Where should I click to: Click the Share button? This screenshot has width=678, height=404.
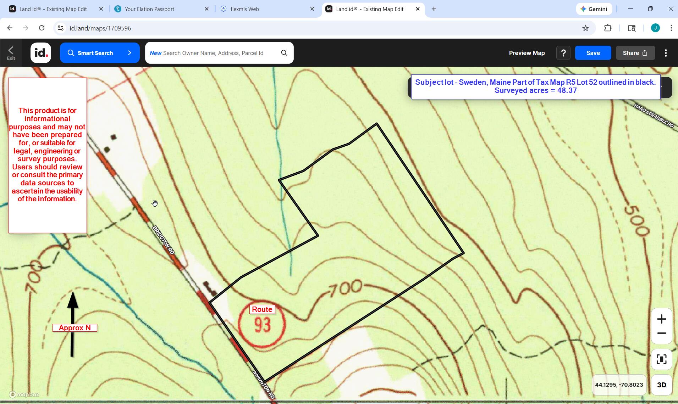(x=635, y=52)
